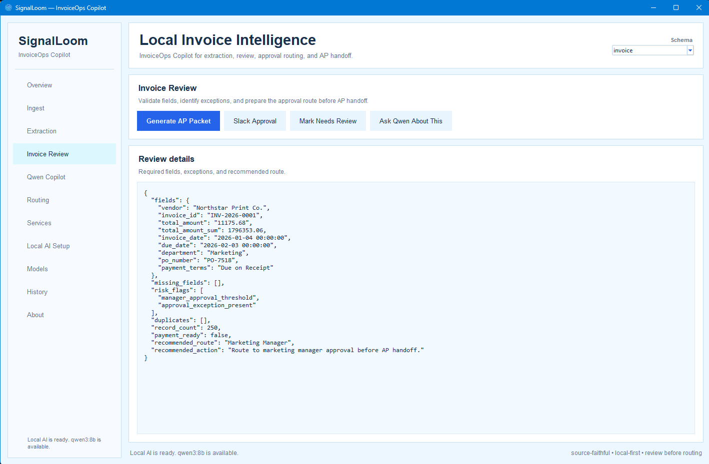Click the "invoice_date" line in JSON
709x464 pixels.
click(224, 238)
